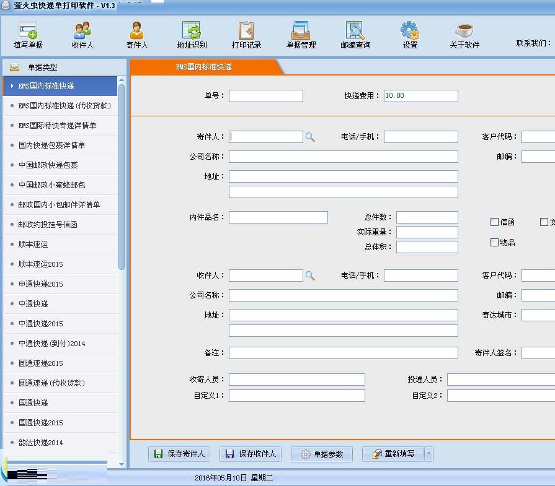Click the 2016年05月10日 星期二 status date
Viewport: 555px width, 486px height.
(234, 478)
